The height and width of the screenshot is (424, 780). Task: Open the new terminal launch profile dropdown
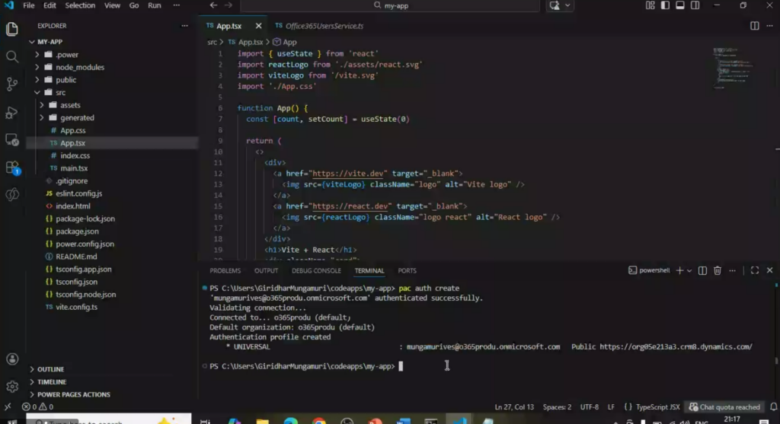tap(689, 270)
